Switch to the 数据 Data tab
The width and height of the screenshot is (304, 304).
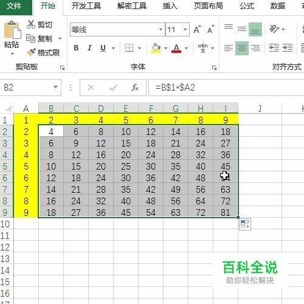pyautogui.click(x=277, y=6)
